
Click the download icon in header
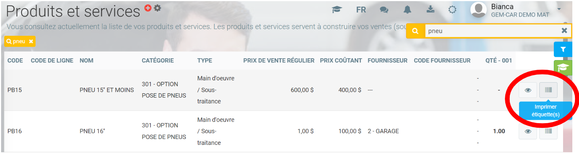click(x=430, y=10)
